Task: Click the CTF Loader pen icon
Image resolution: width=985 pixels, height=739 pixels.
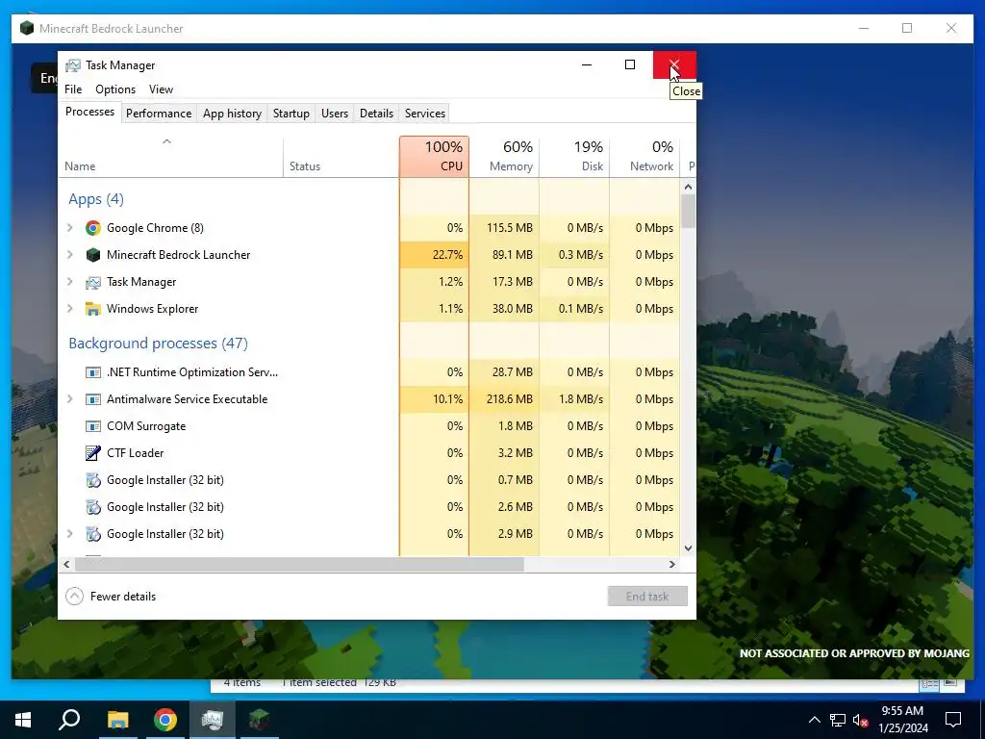Action: click(93, 453)
